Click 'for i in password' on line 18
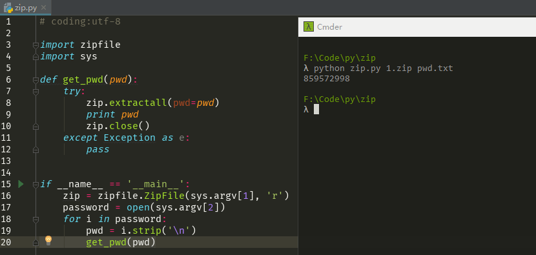 coord(112,219)
